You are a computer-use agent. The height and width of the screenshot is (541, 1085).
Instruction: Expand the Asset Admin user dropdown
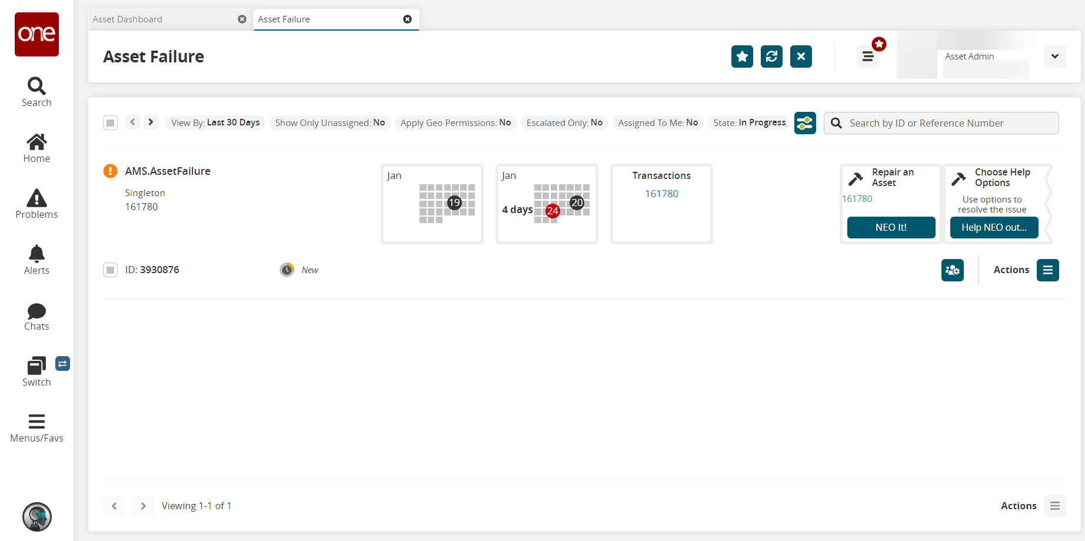pos(1055,57)
